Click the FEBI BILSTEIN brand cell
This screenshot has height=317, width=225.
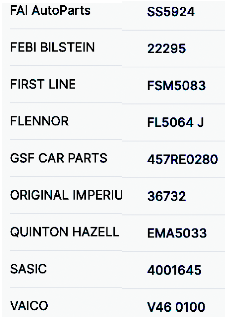pyautogui.click(x=52, y=47)
